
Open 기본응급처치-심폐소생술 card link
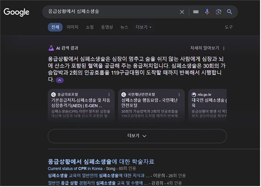(81, 102)
